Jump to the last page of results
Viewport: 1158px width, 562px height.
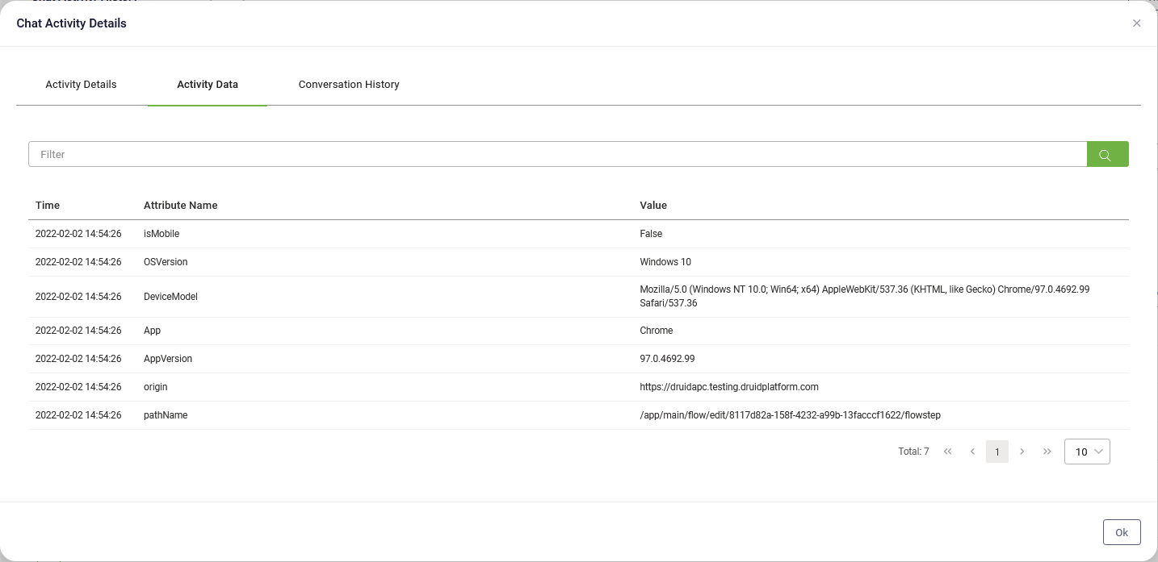tap(1047, 452)
